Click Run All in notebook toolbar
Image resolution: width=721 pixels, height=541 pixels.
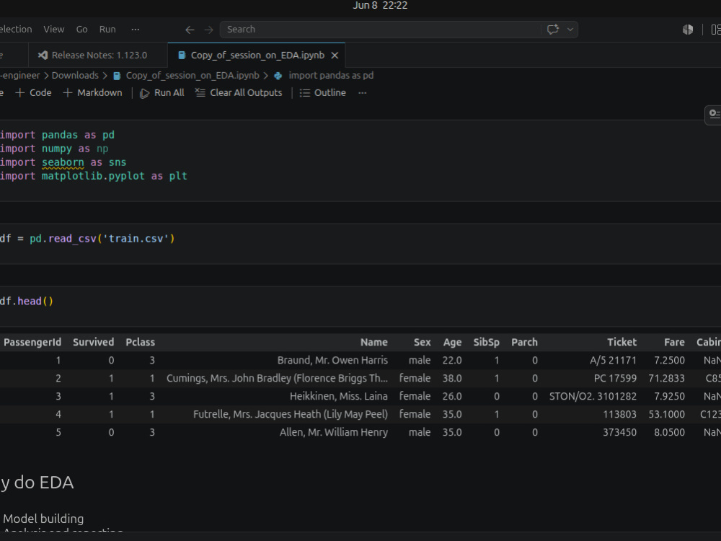162,93
